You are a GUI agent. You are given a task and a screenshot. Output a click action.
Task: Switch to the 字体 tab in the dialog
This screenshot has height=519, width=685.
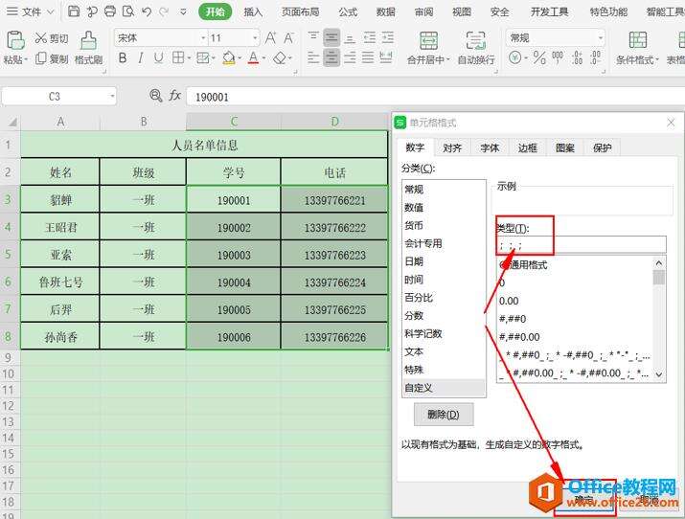490,148
